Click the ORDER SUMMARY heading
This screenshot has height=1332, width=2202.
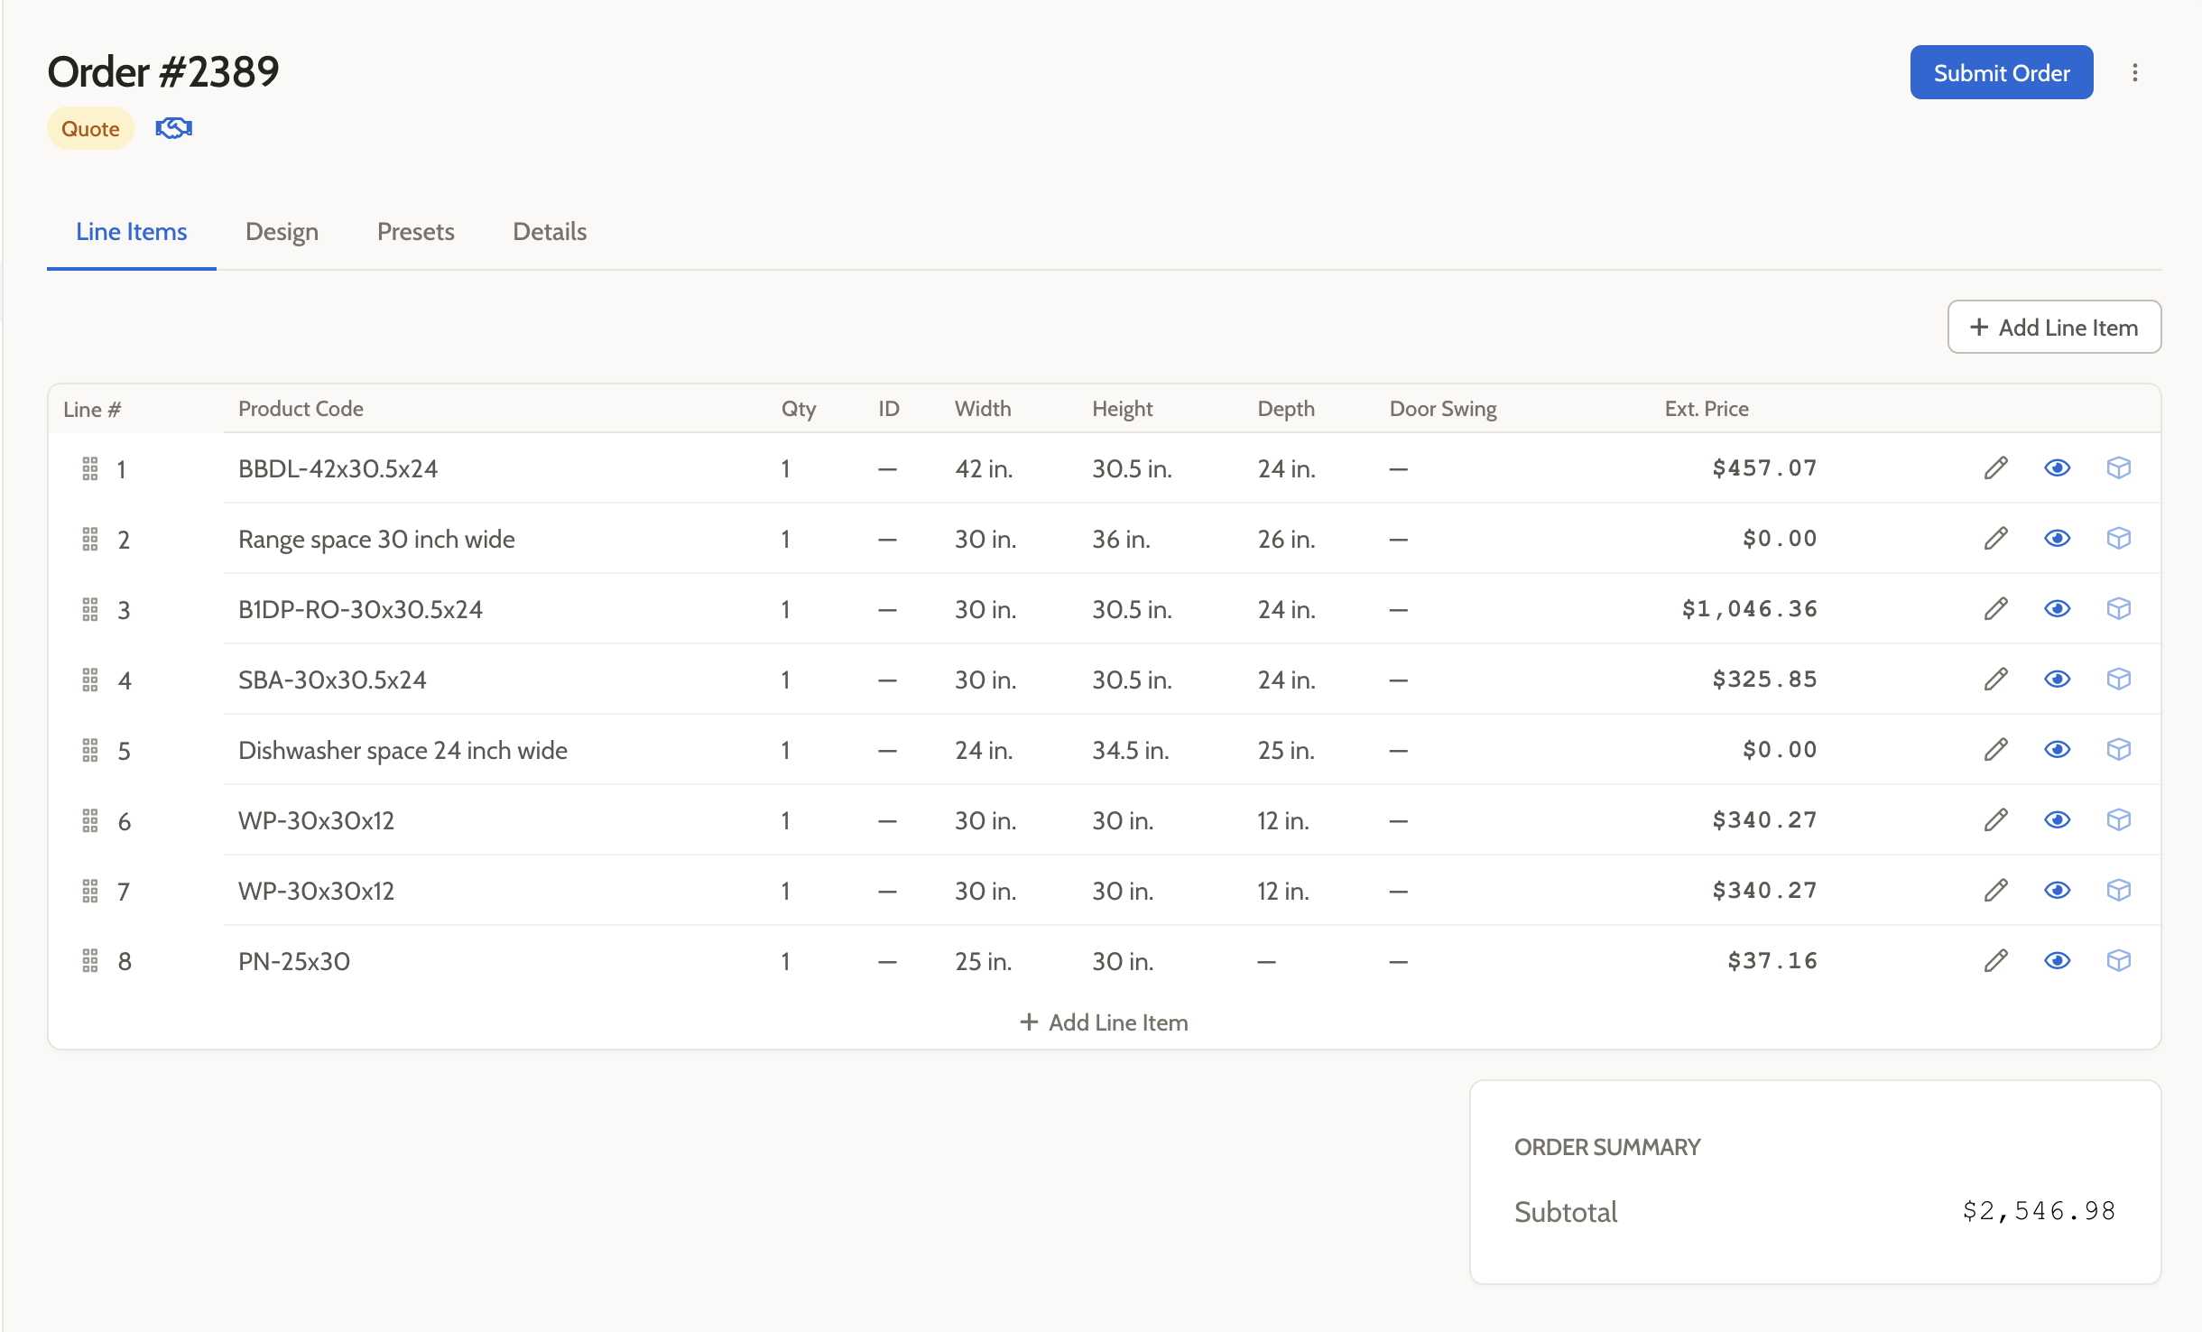click(1606, 1147)
